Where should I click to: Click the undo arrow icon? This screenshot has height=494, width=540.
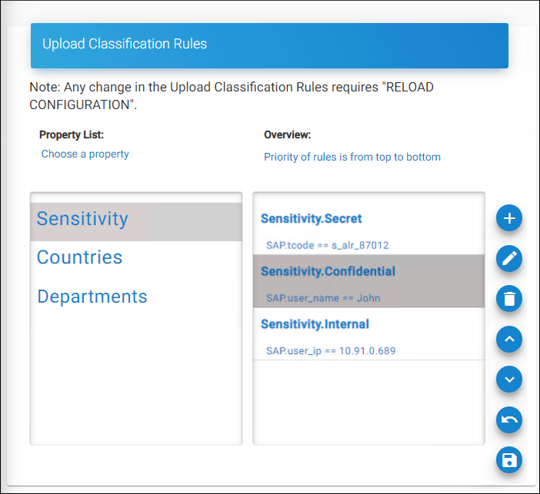(509, 419)
